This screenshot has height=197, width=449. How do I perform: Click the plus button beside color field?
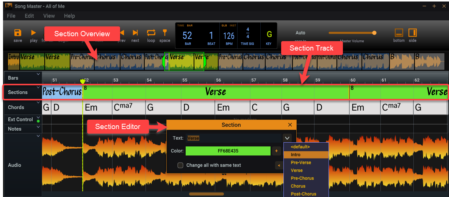click(x=276, y=151)
